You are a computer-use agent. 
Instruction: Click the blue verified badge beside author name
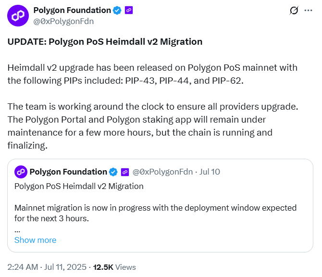coord(117,10)
